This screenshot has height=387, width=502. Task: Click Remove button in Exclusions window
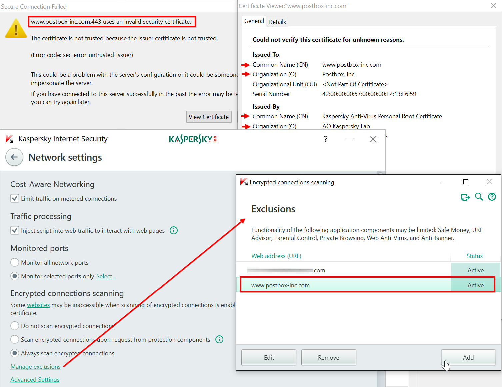tap(329, 357)
